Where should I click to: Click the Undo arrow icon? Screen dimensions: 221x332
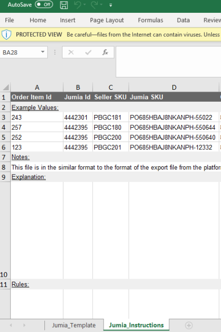coord(77,5)
